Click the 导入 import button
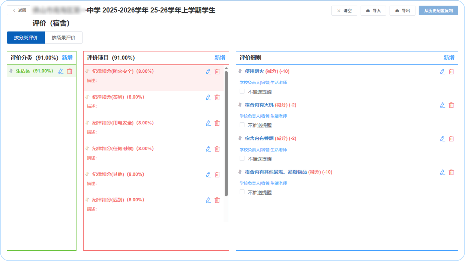 pos(373,11)
